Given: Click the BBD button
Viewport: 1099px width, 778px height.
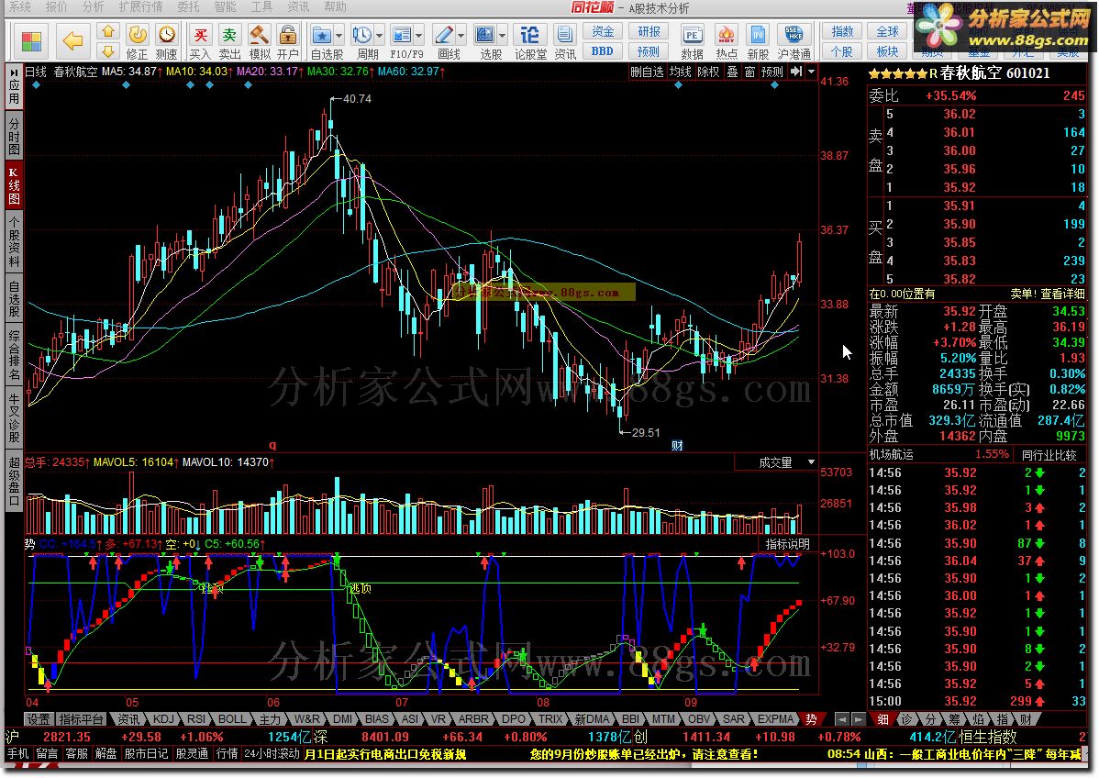Looking at the screenshot, I should click(602, 51).
